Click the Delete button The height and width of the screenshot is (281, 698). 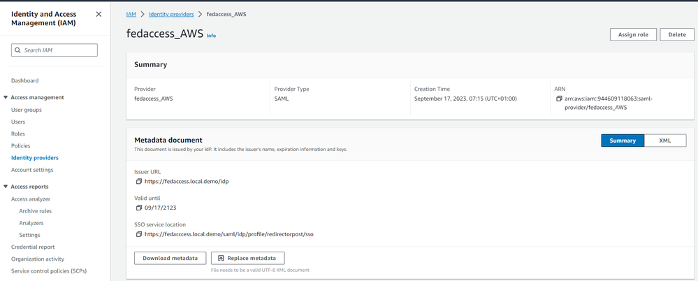[x=676, y=35]
